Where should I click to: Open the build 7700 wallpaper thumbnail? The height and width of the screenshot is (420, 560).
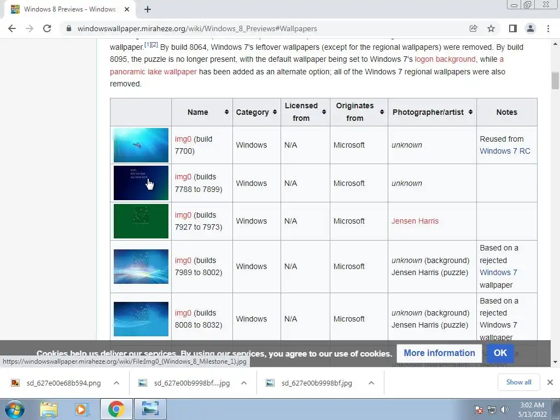[x=141, y=145]
